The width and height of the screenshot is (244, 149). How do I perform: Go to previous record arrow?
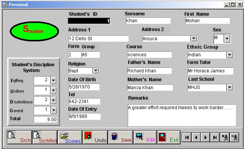pos(196,138)
